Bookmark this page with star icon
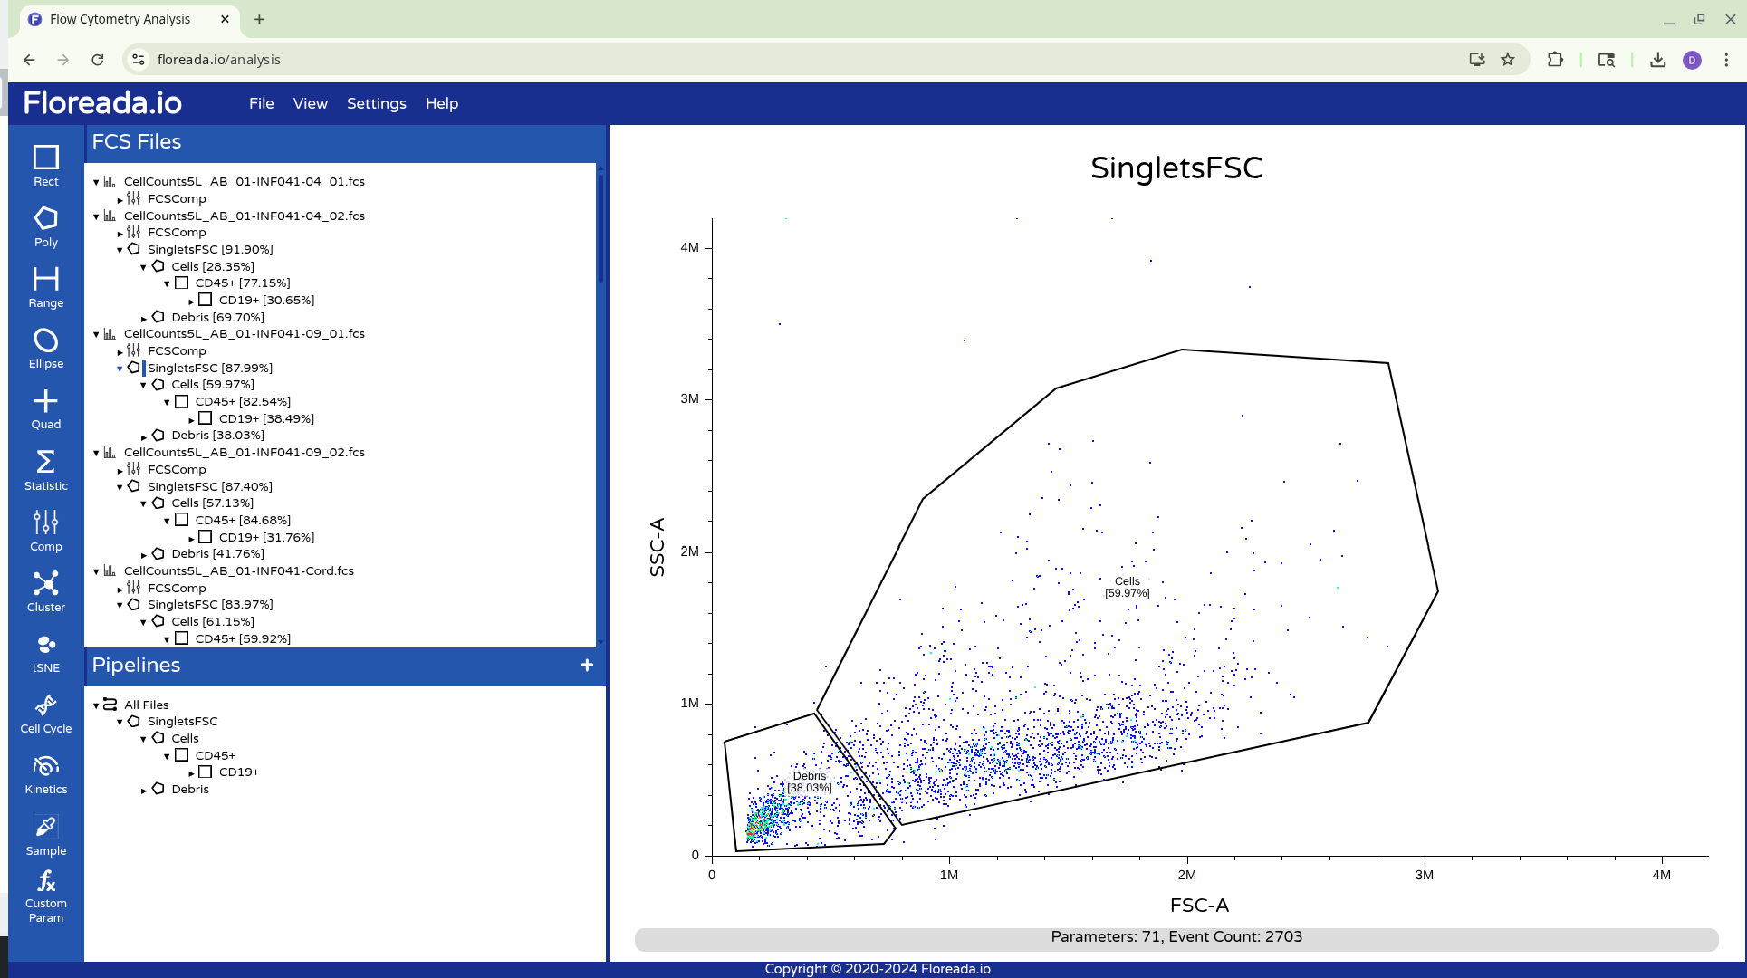 pyautogui.click(x=1507, y=60)
